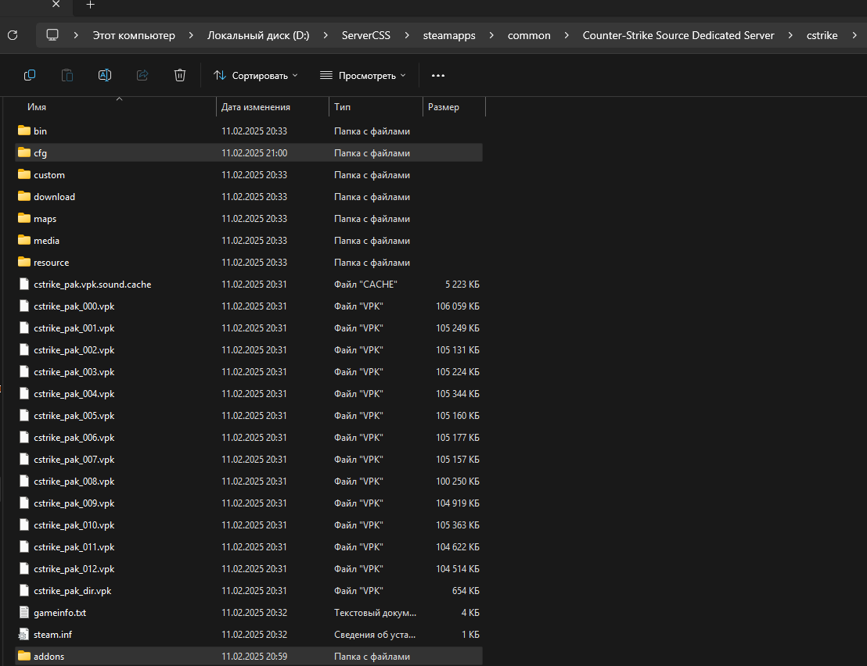Select file cstrike_pak_004.vpk
The width and height of the screenshot is (867, 666).
tap(74, 394)
